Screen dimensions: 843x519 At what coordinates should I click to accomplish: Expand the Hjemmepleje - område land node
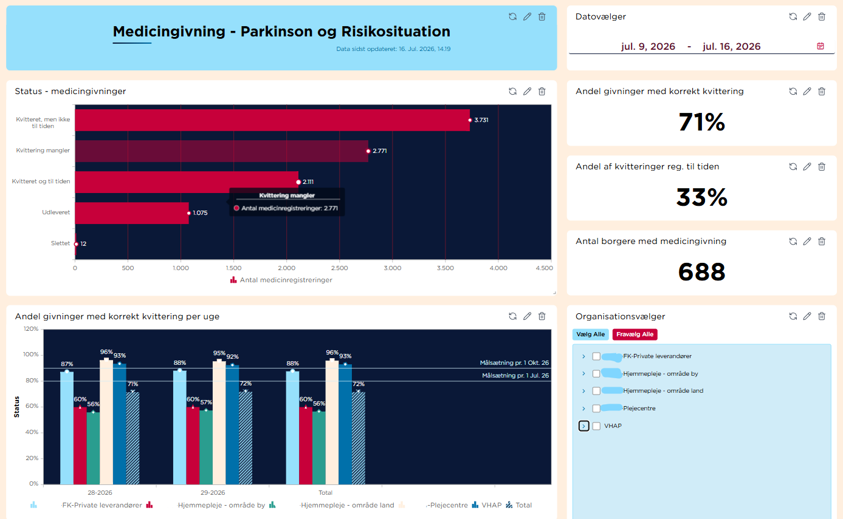[583, 391]
